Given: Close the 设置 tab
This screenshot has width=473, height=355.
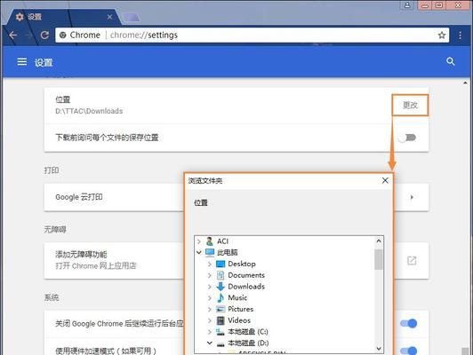Looking at the screenshot, I should 110,17.
